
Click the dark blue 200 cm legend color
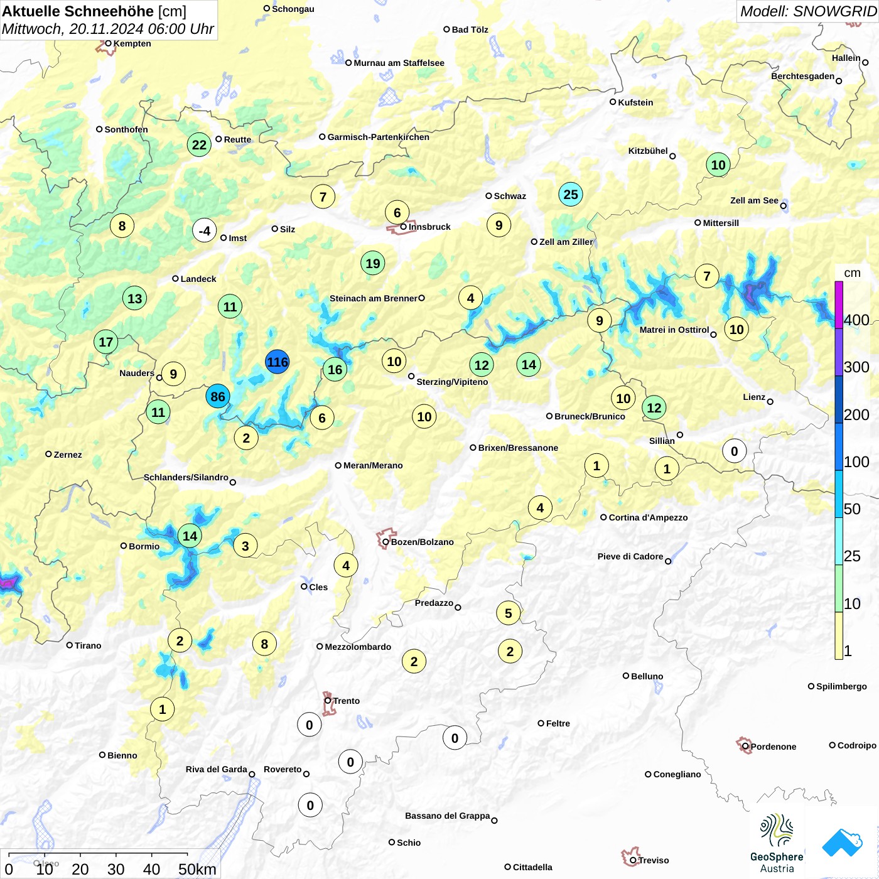pyautogui.click(x=839, y=399)
